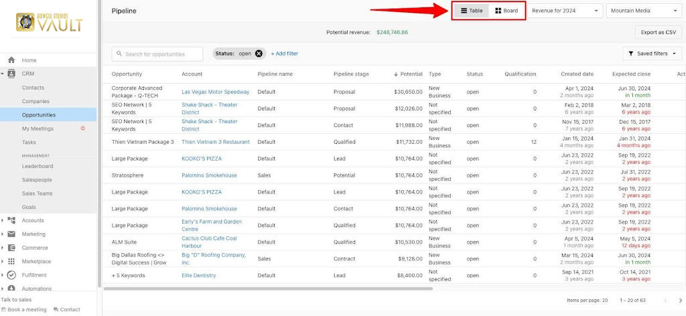The image size is (686, 316).
Task: Click the Accounts hierarchy icon
Action: (x=11, y=220)
